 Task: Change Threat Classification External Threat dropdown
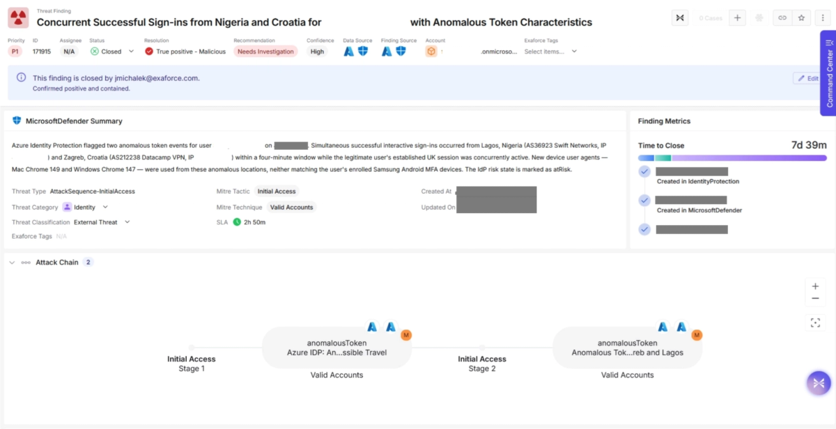point(102,222)
